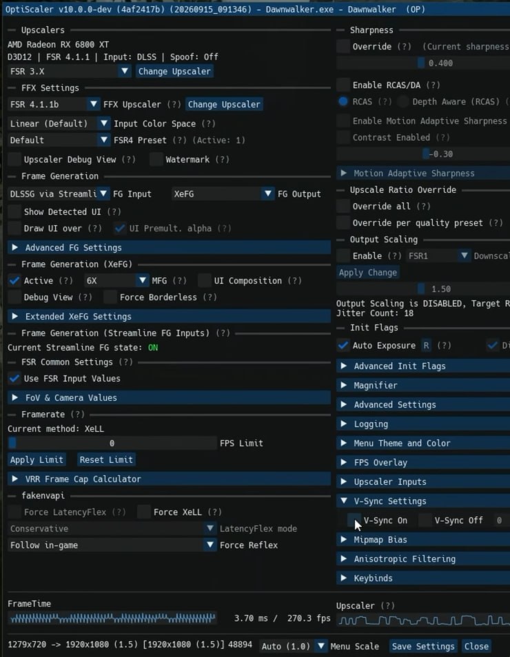This screenshot has height=657, width=510.
Task: Expand Advanced FG Settings section
Action: (169, 248)
